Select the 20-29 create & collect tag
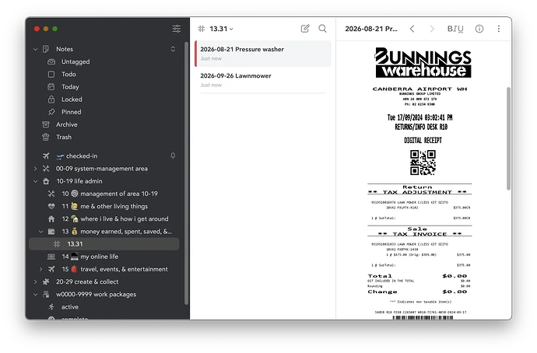The height and width of the screenshot is (353, 537). [x=87, y=281]
